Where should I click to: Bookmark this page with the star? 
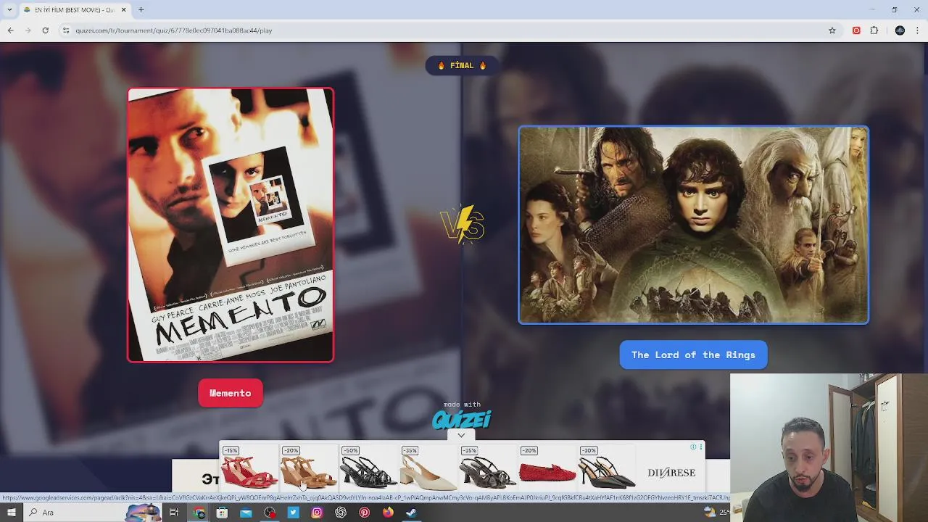(832, 30)
